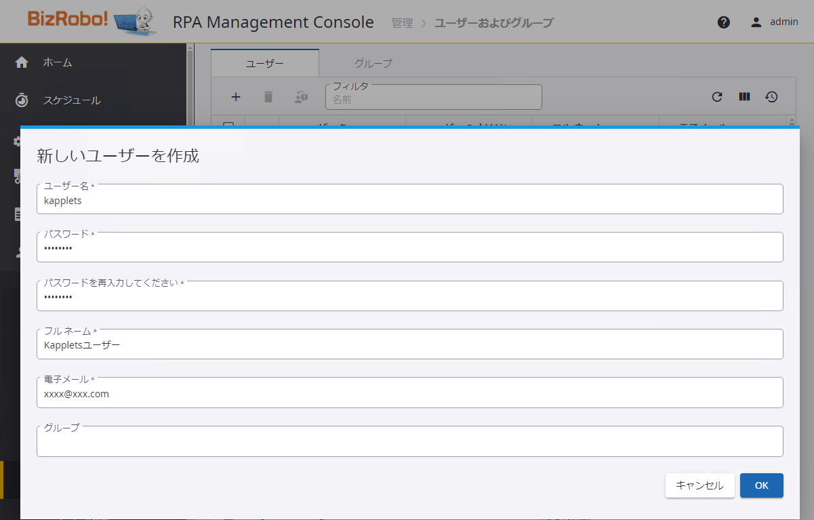This screenshot has width=814, height=520.
Task: Click the フルネーム field
Action: pos(410,344)
